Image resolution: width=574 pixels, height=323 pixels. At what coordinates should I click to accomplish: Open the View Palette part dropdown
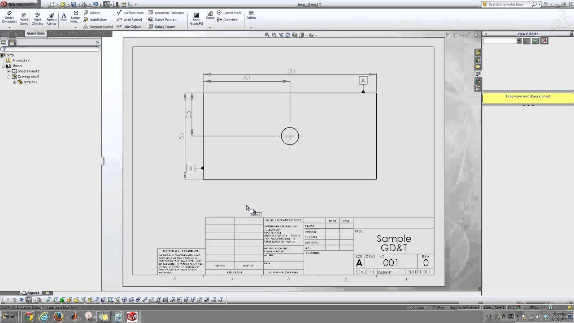point(519,41)
